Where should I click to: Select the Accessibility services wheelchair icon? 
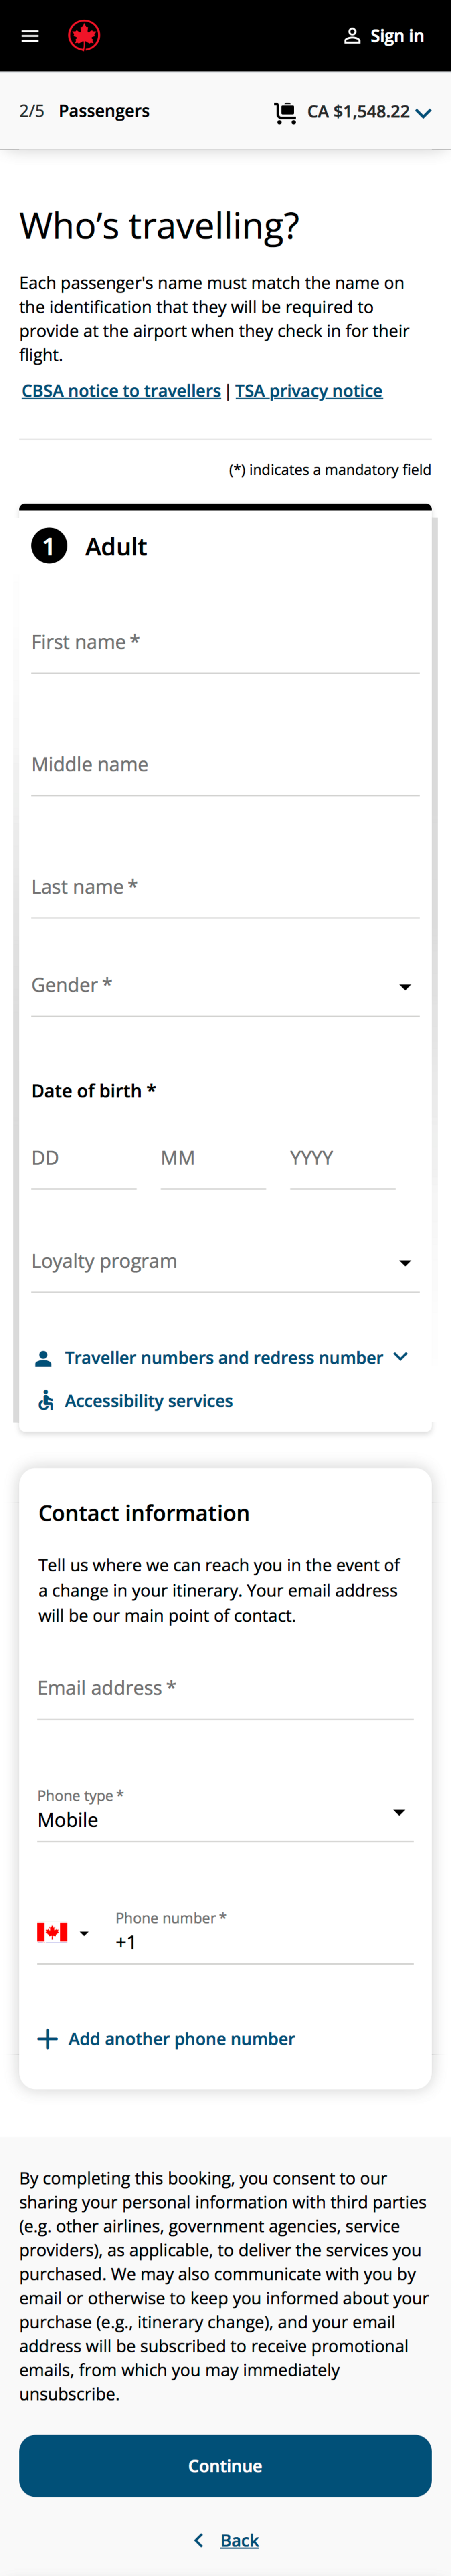44,1400
